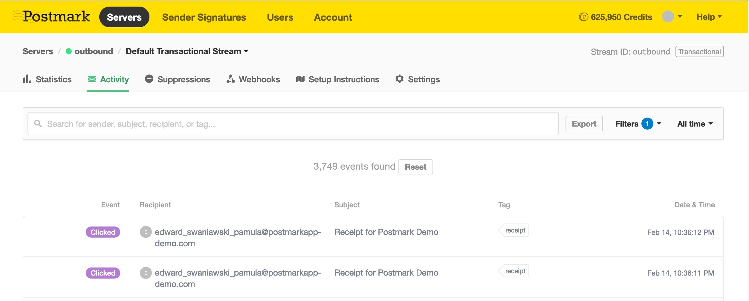This screenshot has width=749, height=301.
Task: Click the credits coin icon
Action: coord(583,17)
